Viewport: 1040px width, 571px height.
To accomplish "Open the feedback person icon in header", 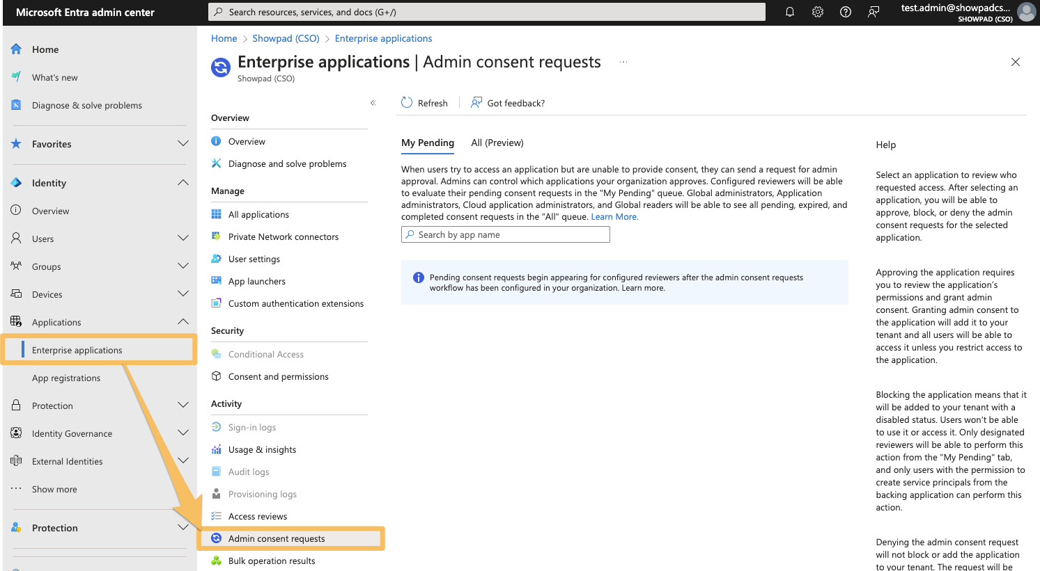I will (874, 12).
